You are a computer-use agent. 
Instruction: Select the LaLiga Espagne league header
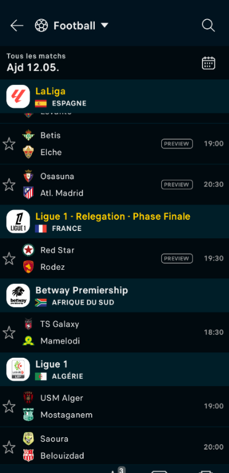114,96
